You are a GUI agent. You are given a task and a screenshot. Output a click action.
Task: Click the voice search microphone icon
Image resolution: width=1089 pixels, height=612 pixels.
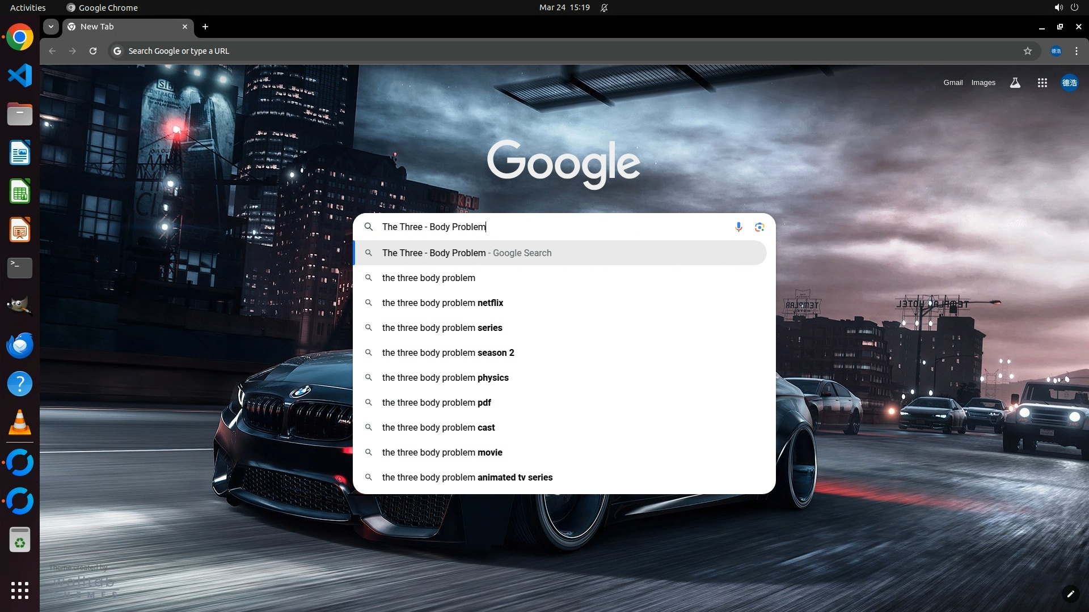[x=738, y=227]
